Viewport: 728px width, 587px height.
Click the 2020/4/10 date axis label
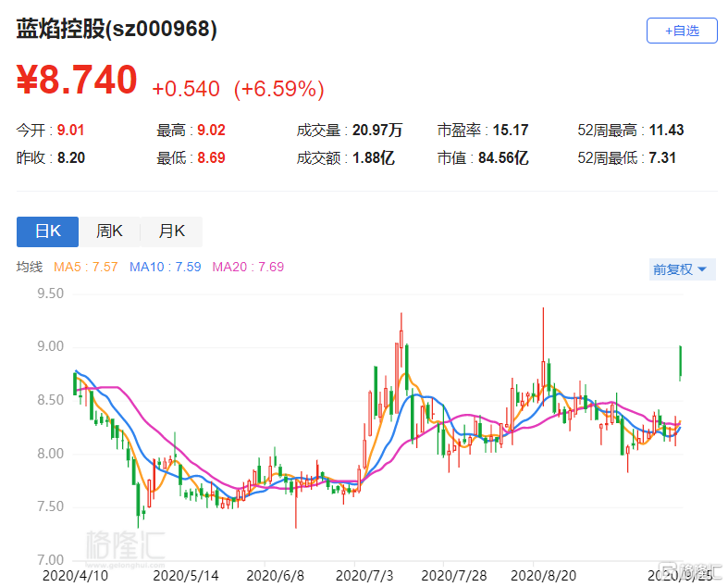[x=75, y=576]
